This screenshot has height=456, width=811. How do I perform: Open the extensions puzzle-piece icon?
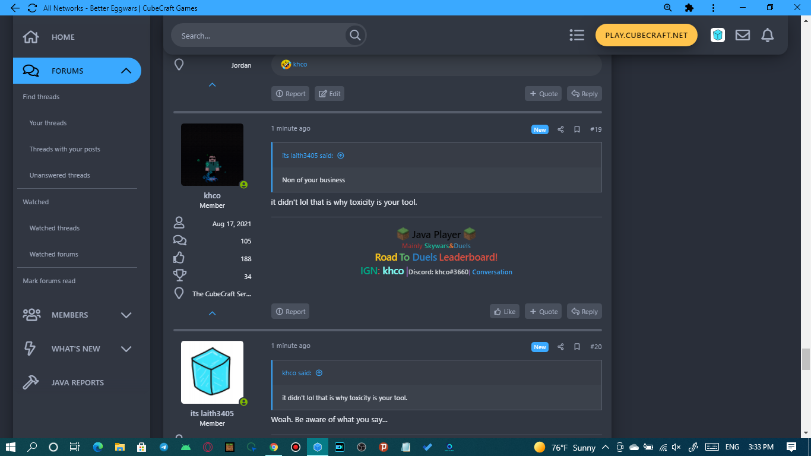pyautogui.click(x=689, y=8)
